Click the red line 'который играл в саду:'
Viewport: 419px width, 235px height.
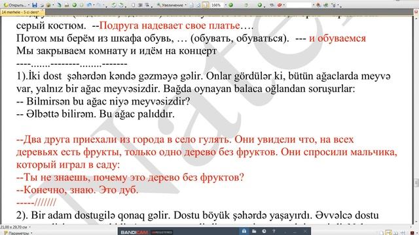[68, 164]
